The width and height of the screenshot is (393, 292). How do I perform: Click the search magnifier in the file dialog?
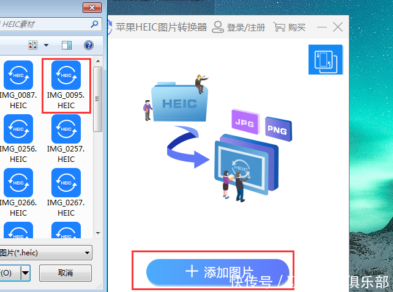[x=94, y=24]
